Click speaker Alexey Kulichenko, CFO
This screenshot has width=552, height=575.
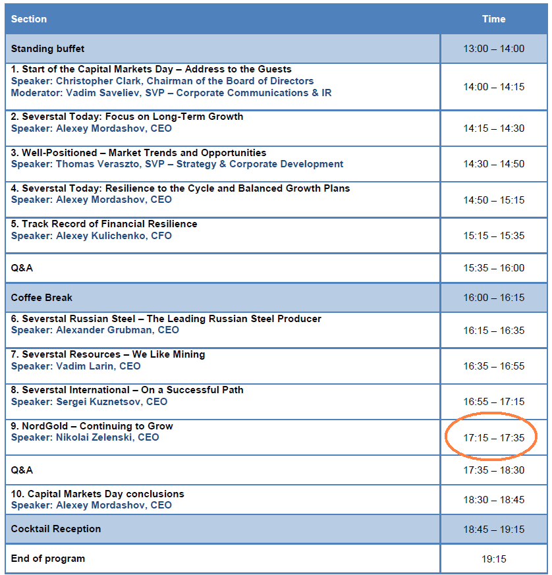(x=91, y=236)
